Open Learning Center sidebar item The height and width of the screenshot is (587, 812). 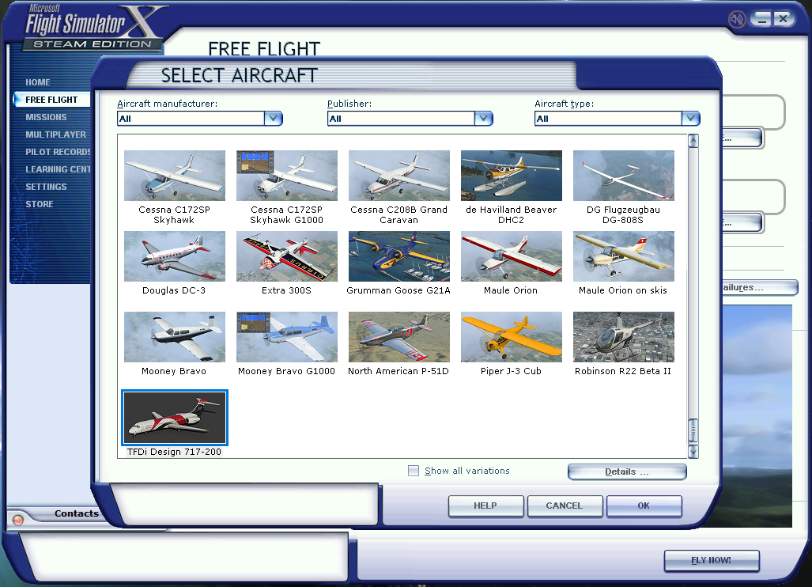[58, 169]
